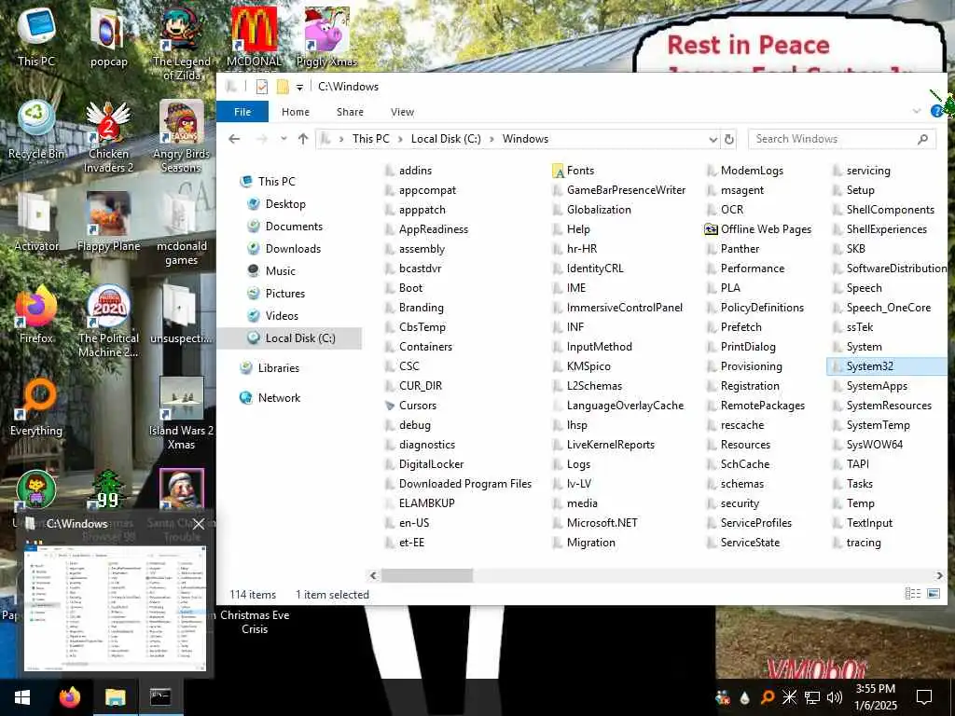
Task: Click New folder quick access icon
Action: tap(282, 87)
